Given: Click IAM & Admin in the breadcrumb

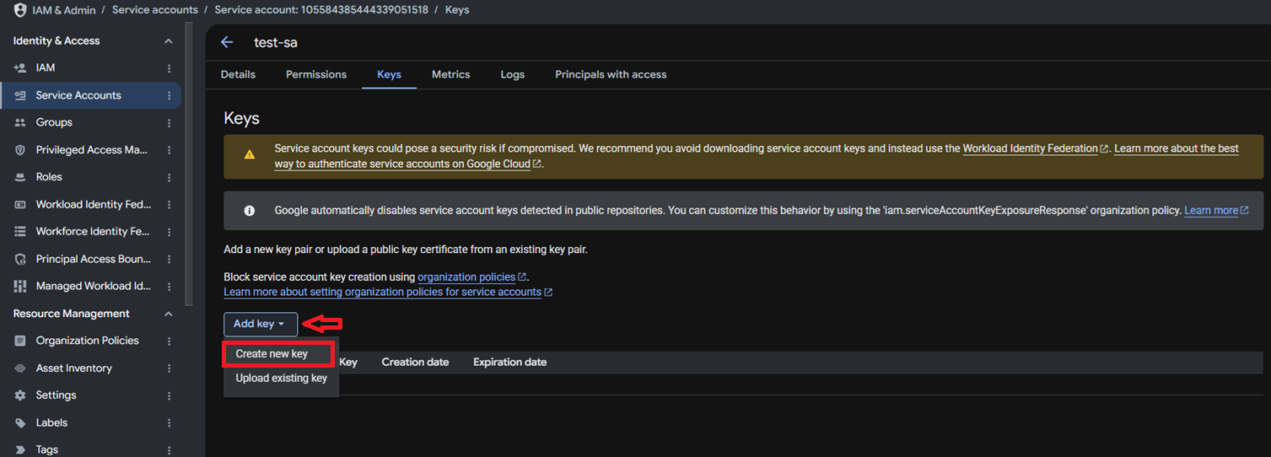Looking at the screenshot, I should point(63,10).
